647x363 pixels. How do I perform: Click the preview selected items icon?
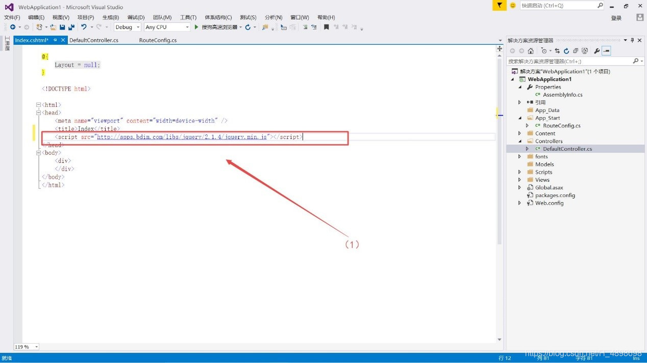pyautogui.click(x=606, y=51)
